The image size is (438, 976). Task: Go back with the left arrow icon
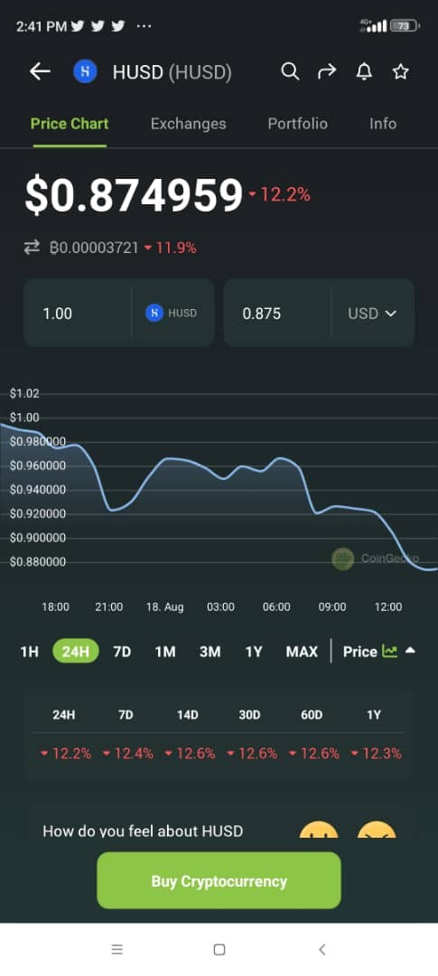(x=40, y=72)
